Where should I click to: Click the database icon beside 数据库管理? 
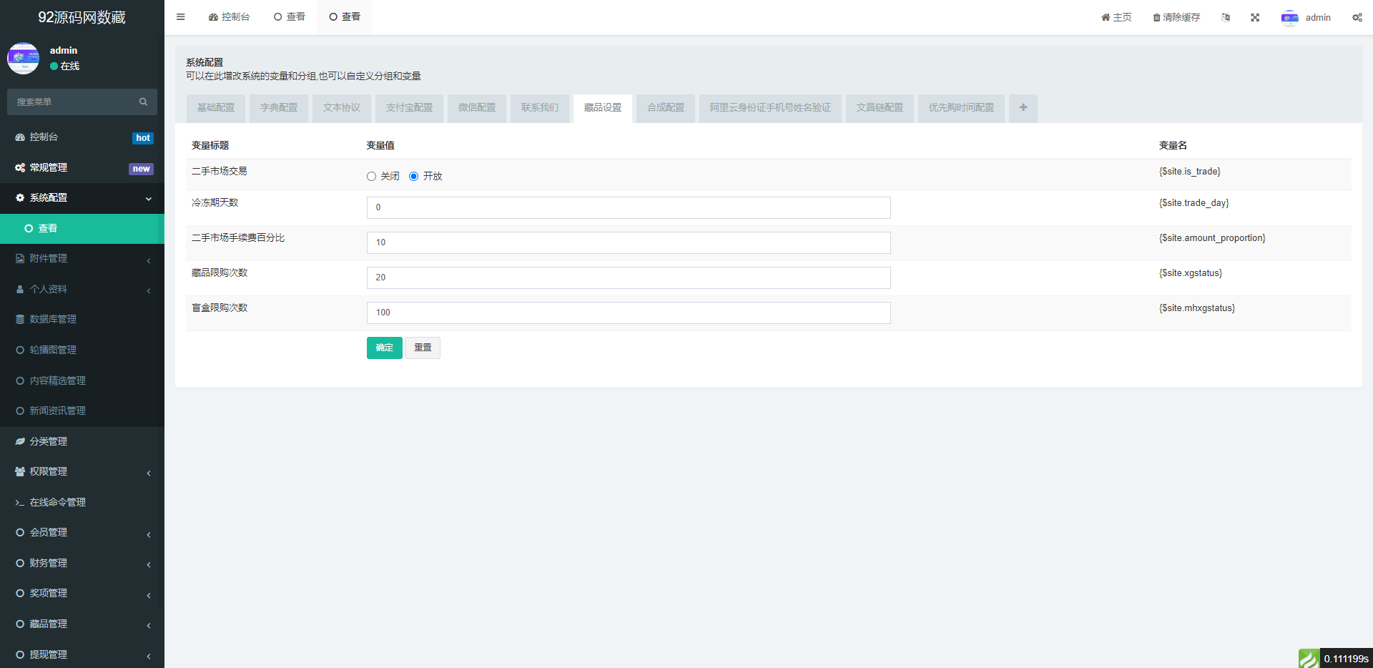tap(20, 320)
